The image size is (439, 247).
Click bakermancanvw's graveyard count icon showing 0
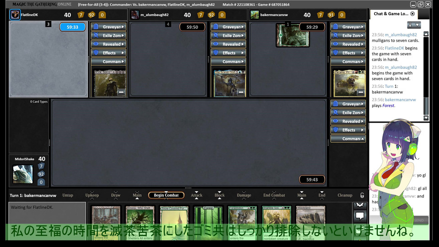[x=342, y=15]
